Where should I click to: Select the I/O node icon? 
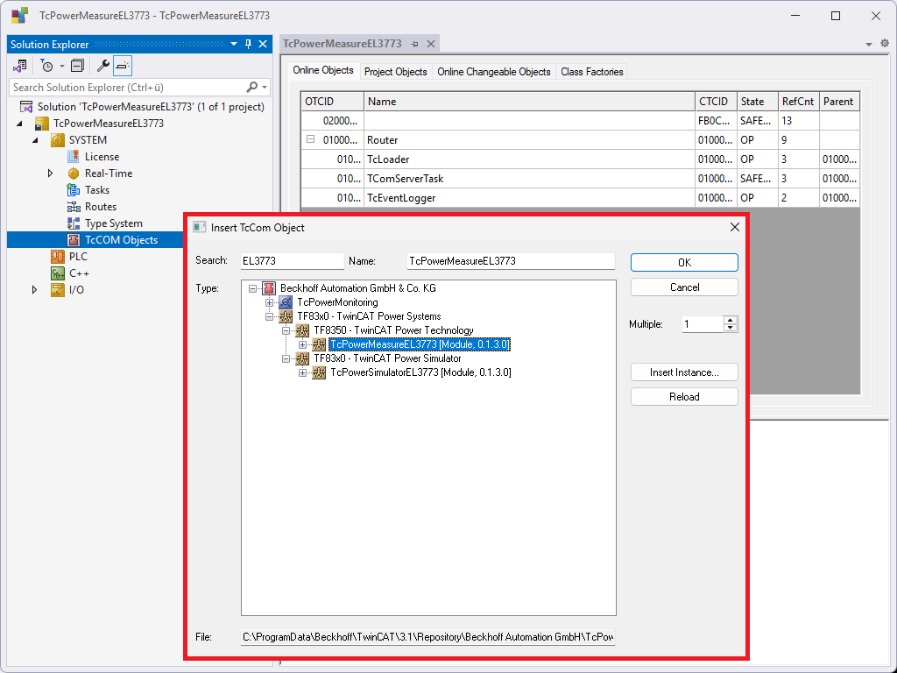point(57,289)
